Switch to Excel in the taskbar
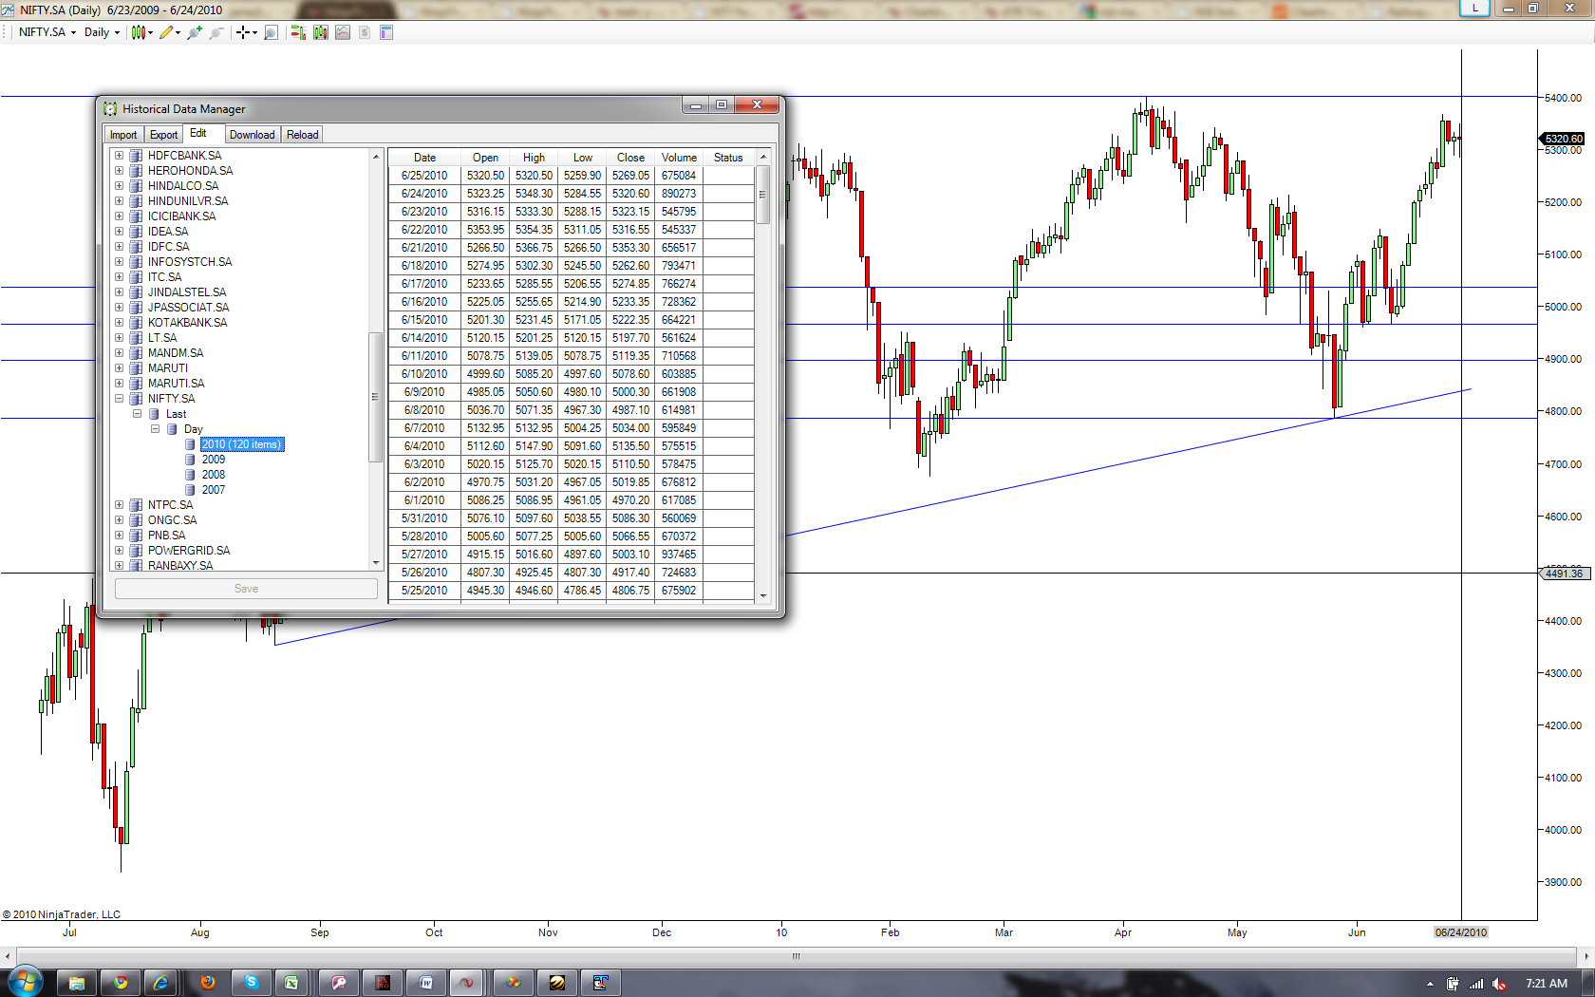 pyautogui.click(x=291, y=983)
